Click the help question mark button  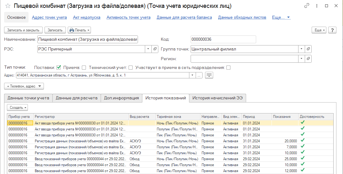pos(332,30)
